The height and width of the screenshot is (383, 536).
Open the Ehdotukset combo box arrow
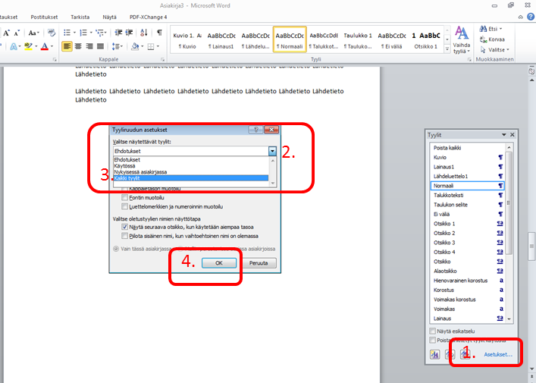(272, 151)
